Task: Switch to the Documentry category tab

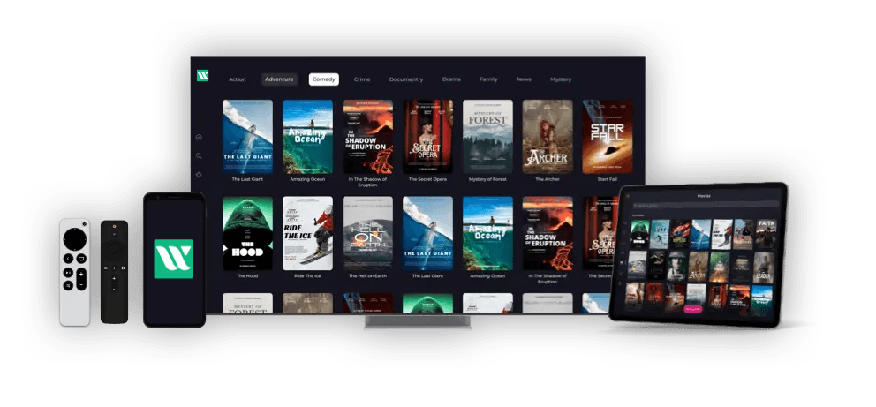Action: [x=406, y=79]
